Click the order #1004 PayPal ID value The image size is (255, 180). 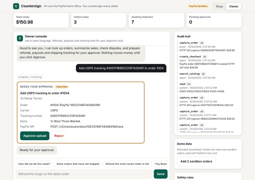click(x=75, y=105)
